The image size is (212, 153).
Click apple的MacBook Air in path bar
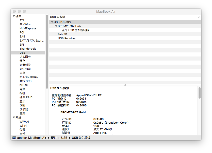32,138
